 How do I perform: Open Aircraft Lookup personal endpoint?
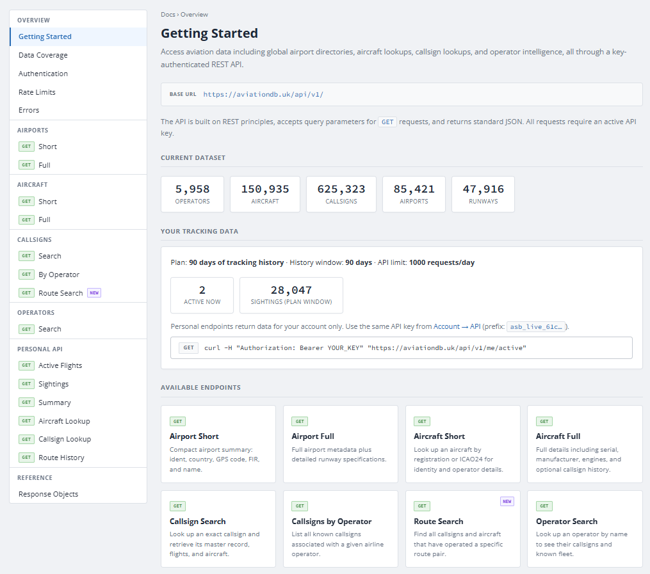(78, 421)
